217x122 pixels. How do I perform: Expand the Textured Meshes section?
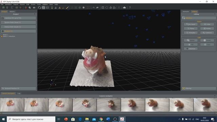pyautogui.click(x=19, y=88)
